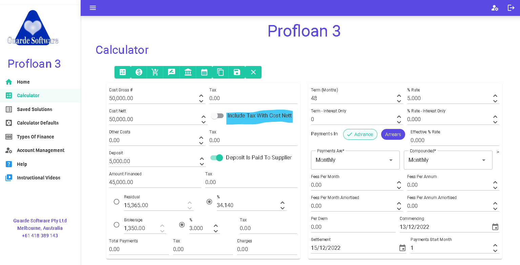Open Calculator in the sidebar
The width and height of the screenshot is (520, 265).
(40, 95)
